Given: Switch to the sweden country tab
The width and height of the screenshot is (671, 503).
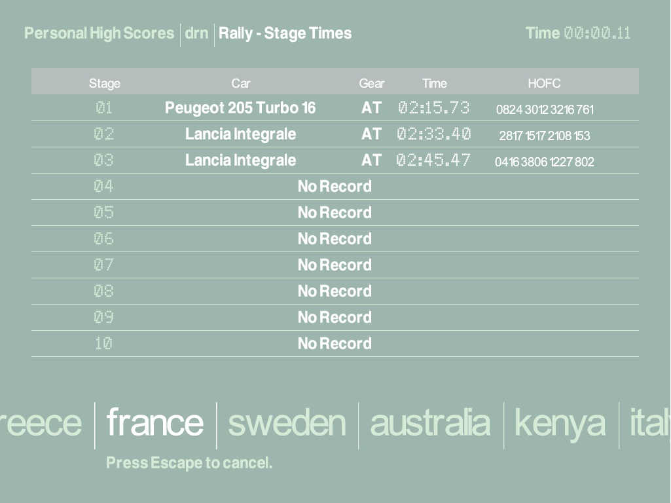Looking at the screenshot, I should coord(287,423).
